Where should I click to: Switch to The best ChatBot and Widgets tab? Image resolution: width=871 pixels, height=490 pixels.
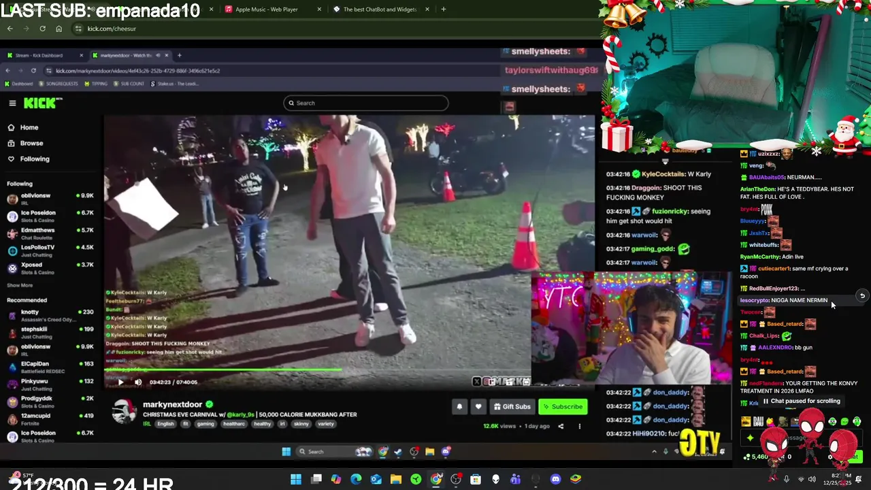380,10
